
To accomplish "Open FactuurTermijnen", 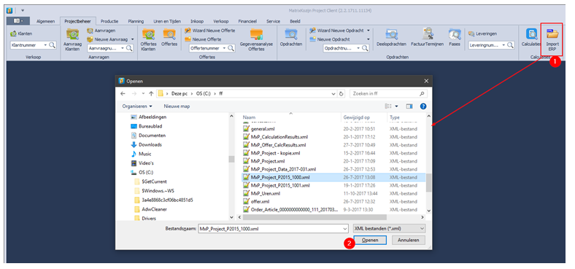I will click(x=427, y=38).
